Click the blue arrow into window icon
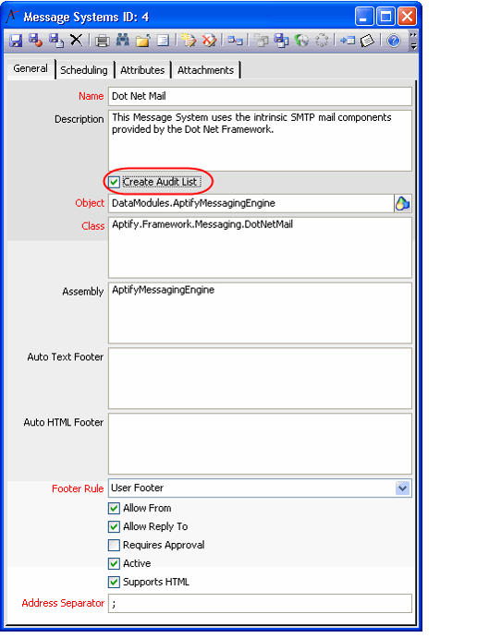This screenshot has height=638, width=489. (348, 41)
